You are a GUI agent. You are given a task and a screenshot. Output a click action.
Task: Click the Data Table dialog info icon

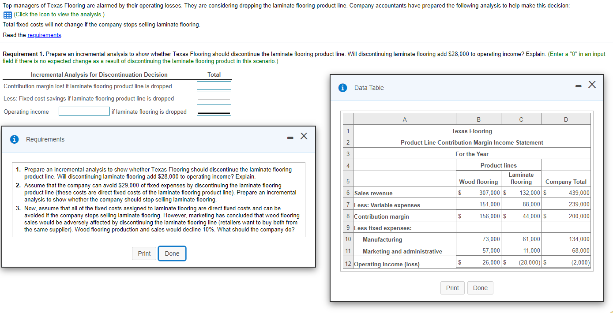(x=342, y=88)
